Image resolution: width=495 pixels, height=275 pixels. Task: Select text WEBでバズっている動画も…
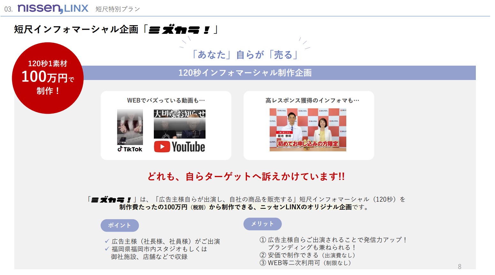(166, 100)
